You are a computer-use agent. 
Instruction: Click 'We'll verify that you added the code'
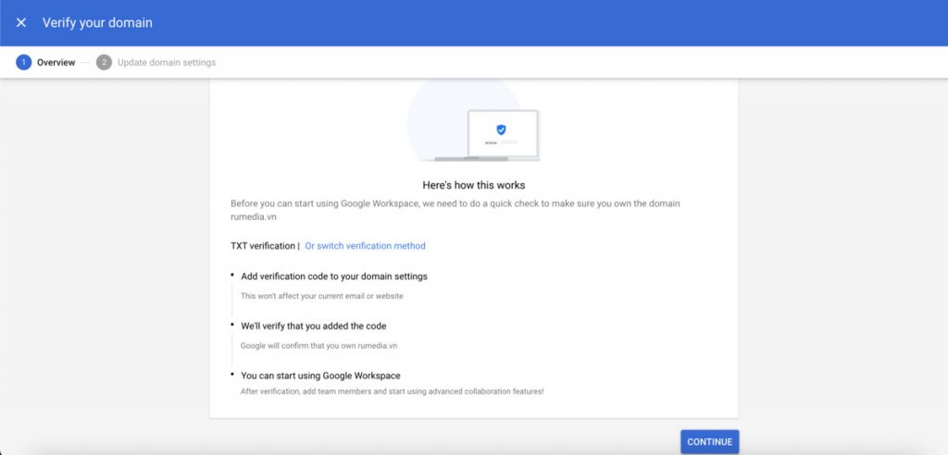pos(313,326)
